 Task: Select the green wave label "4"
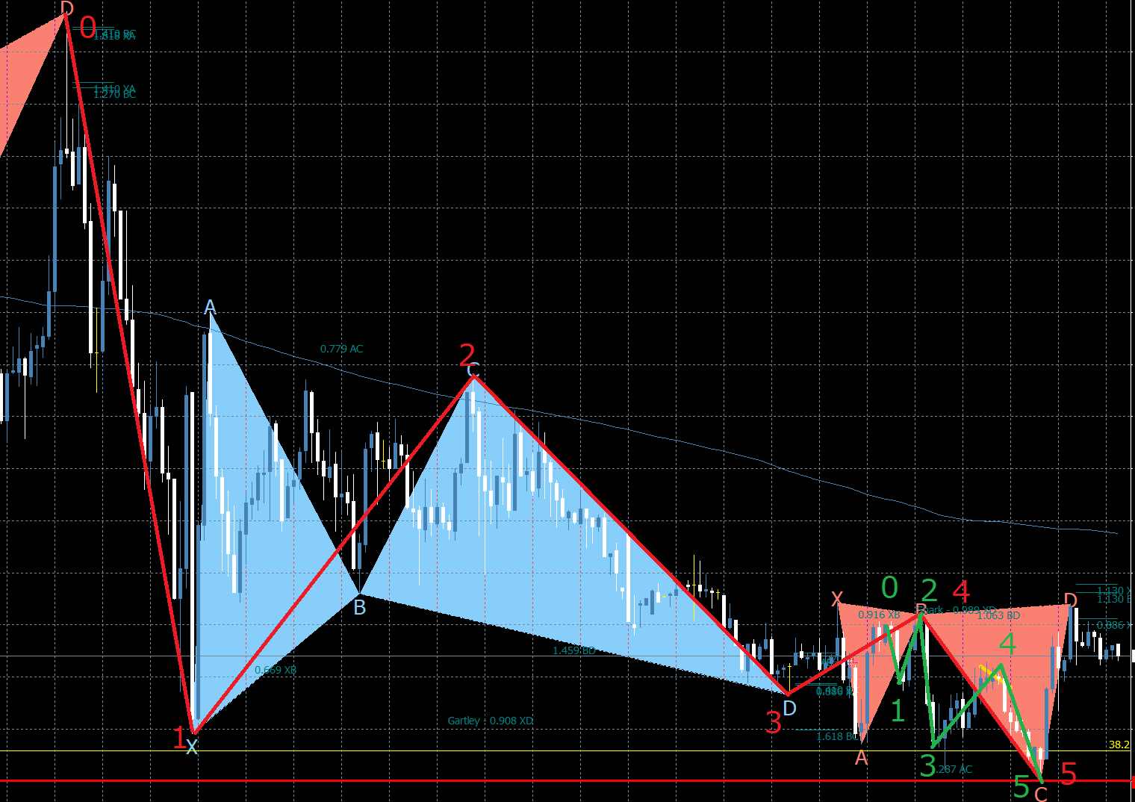tap(1007, 643)
